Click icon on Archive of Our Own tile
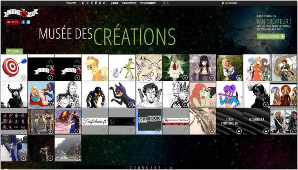The height and width of the screenshot is (170, 298). click(185, 131)
